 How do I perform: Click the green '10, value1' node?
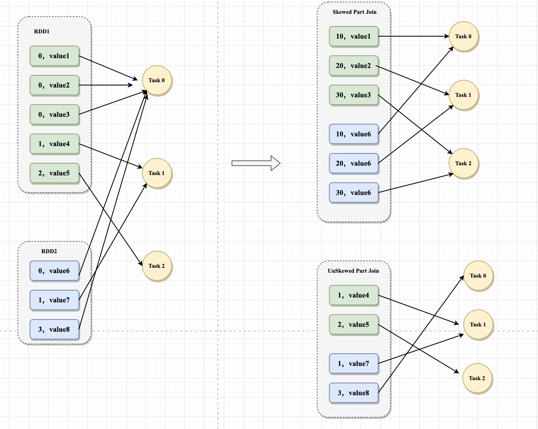[354, 36]
